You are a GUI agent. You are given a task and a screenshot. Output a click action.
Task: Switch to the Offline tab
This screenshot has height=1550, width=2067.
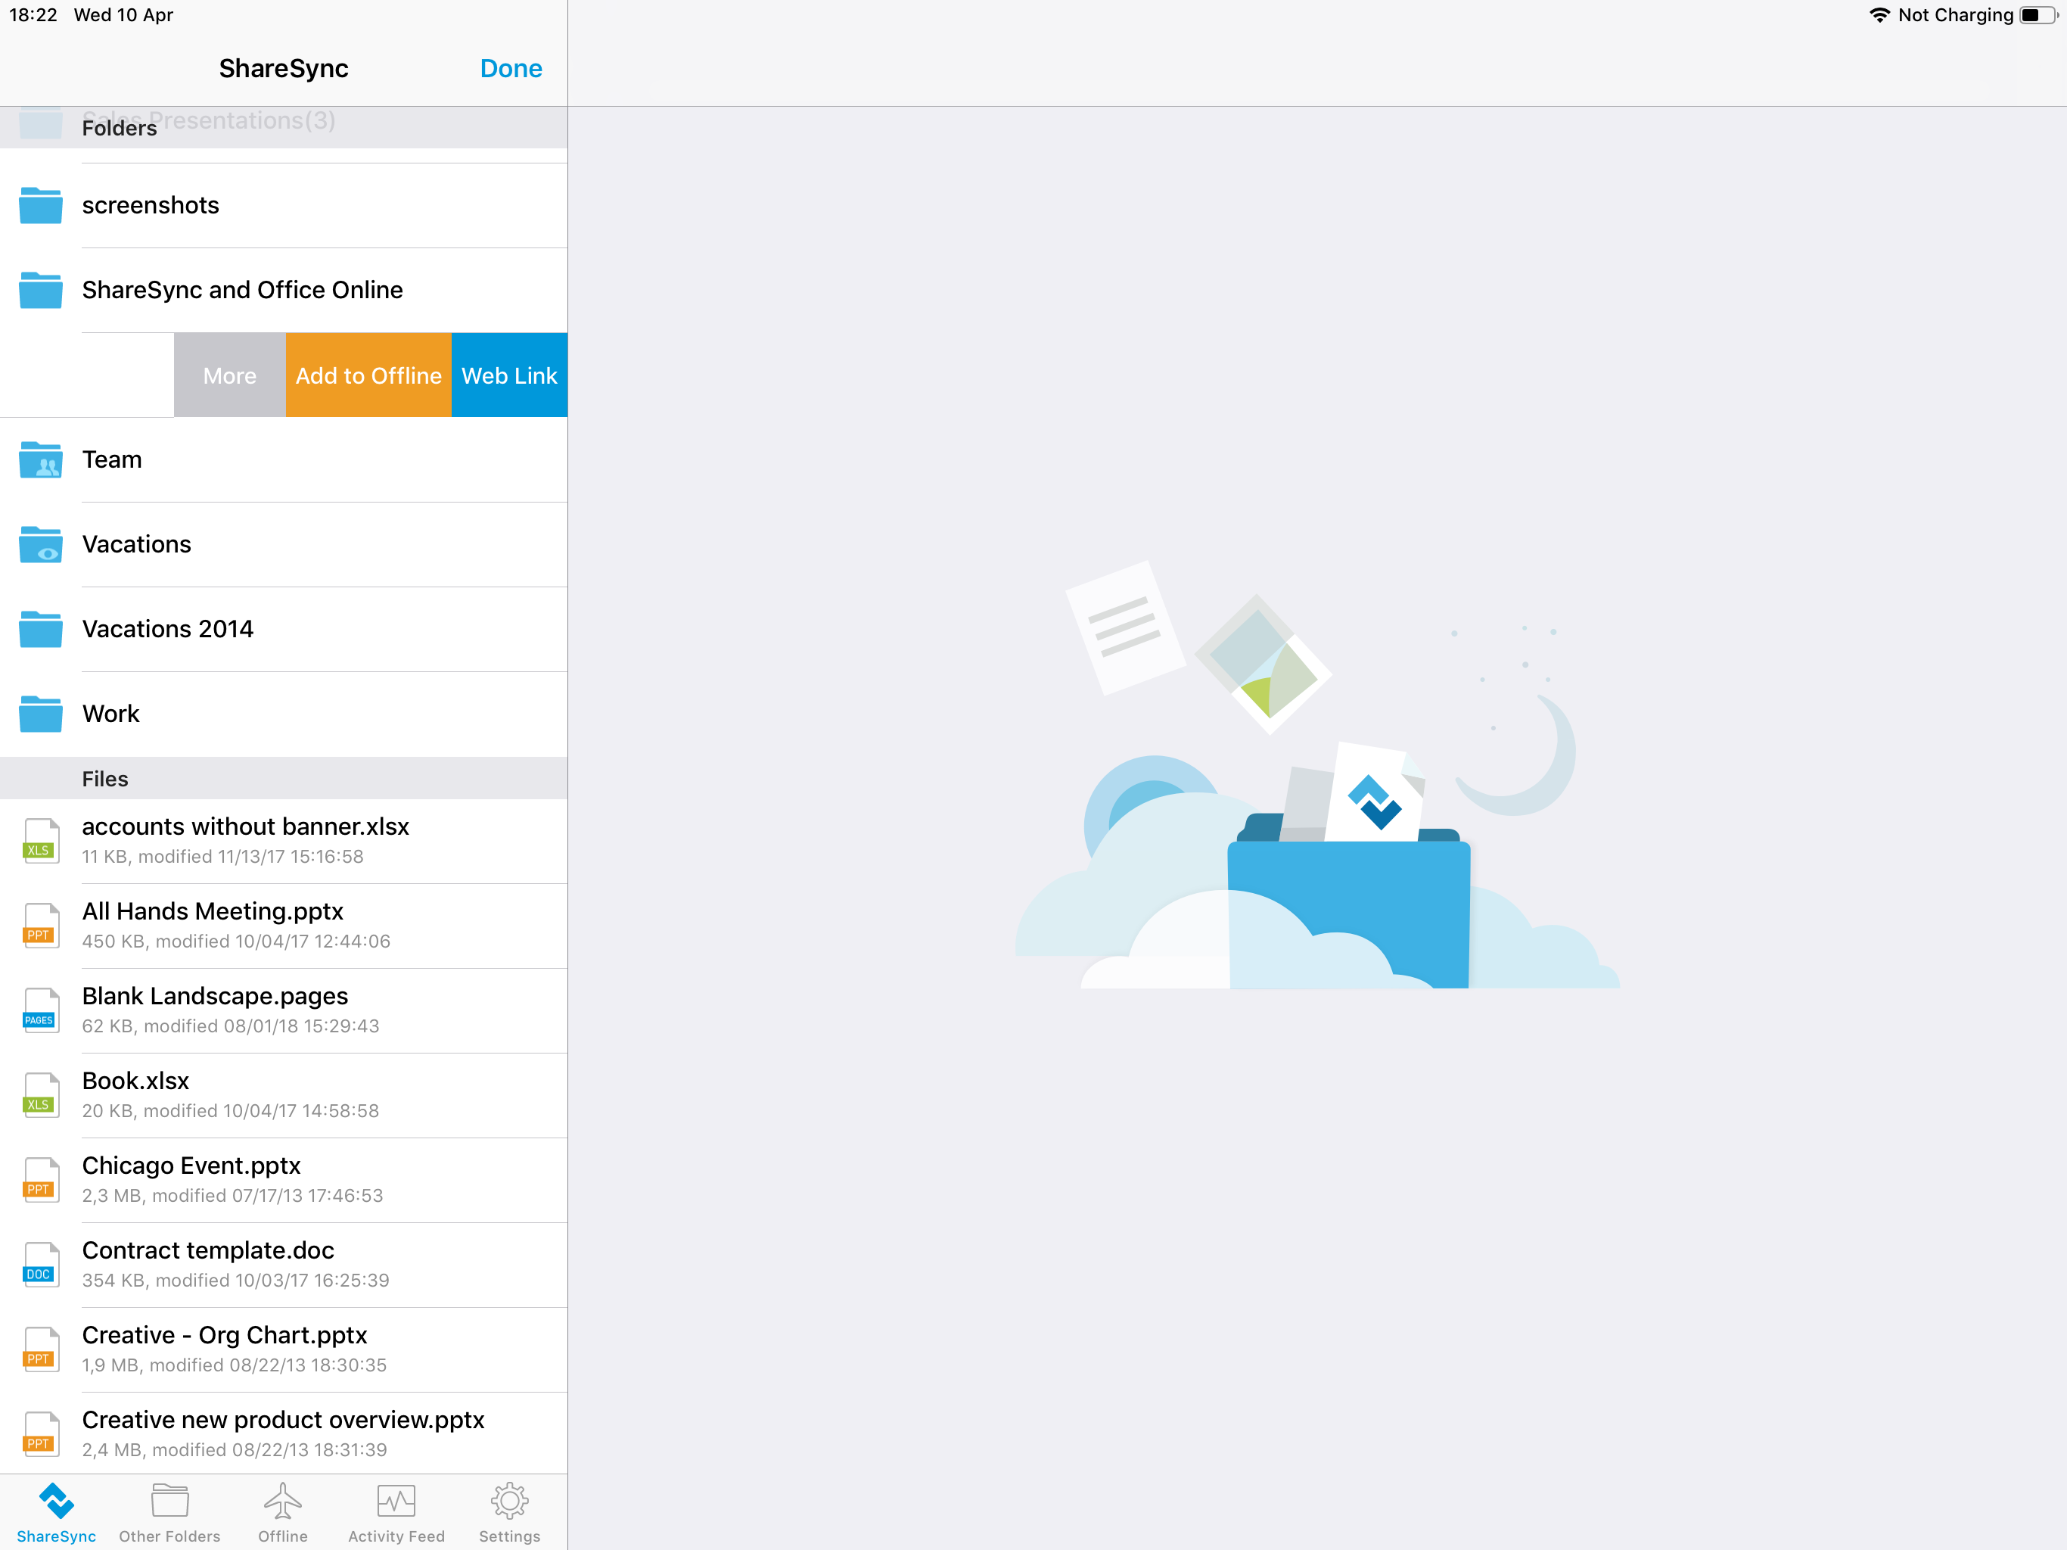[282, 1513]
